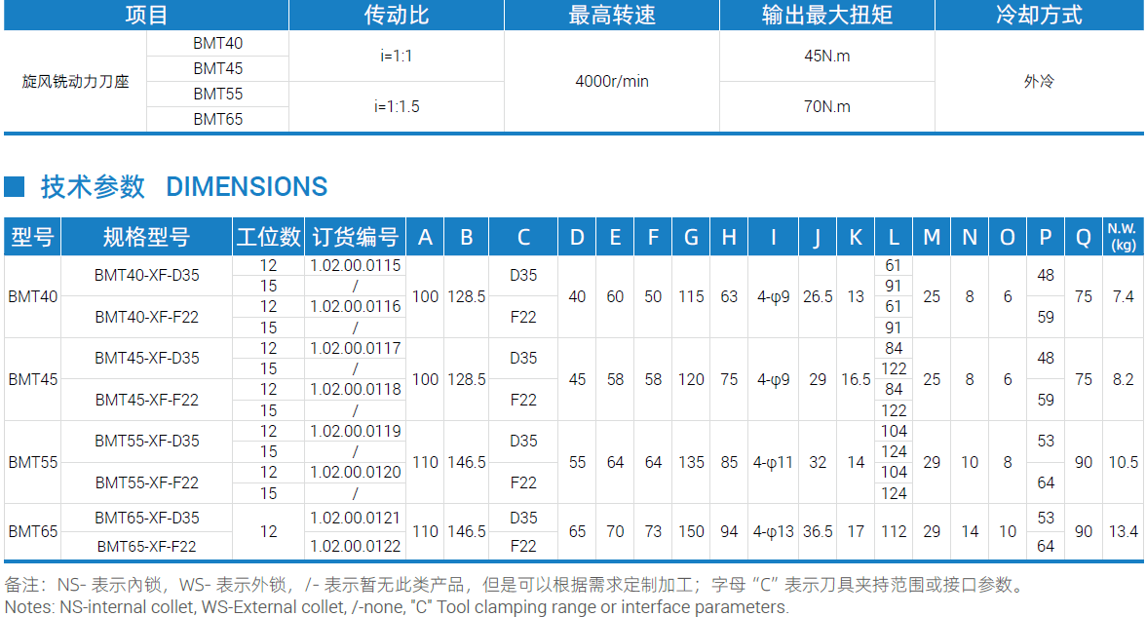The image size is (1146, 617).
Task: Select the 技术参数 DIMENSIONS heading
Action: (183, 186)
